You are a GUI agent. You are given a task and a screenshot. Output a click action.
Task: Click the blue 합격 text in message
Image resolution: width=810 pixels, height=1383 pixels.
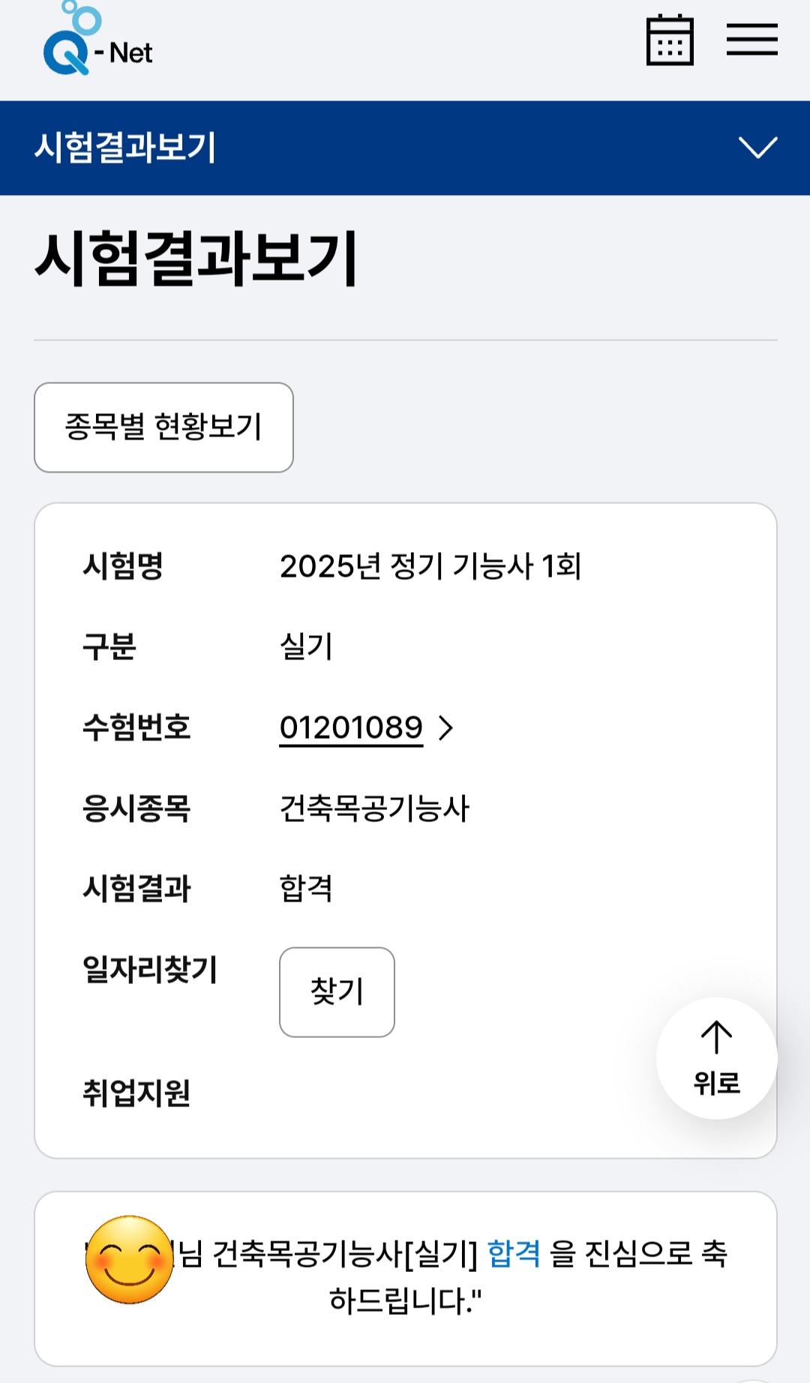(x=514, y=1253)
